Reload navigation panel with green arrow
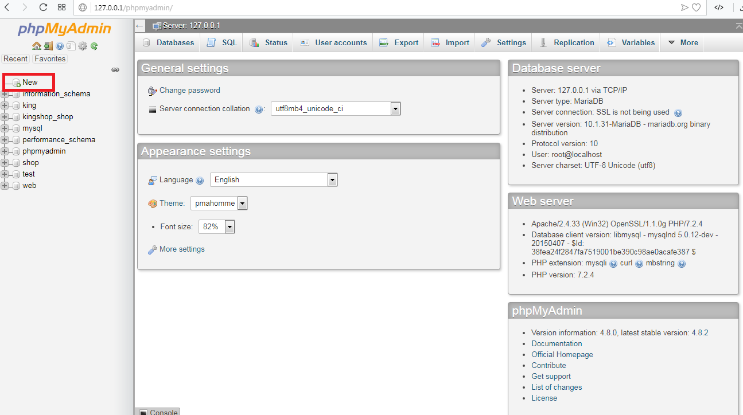The height and width of the screenshot is (415, 743). point(94,46)
